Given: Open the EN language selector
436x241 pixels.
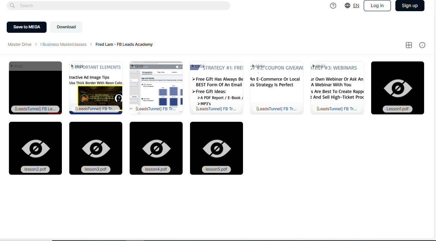Looking at the screenshot, I should click(x=356, y=6).
